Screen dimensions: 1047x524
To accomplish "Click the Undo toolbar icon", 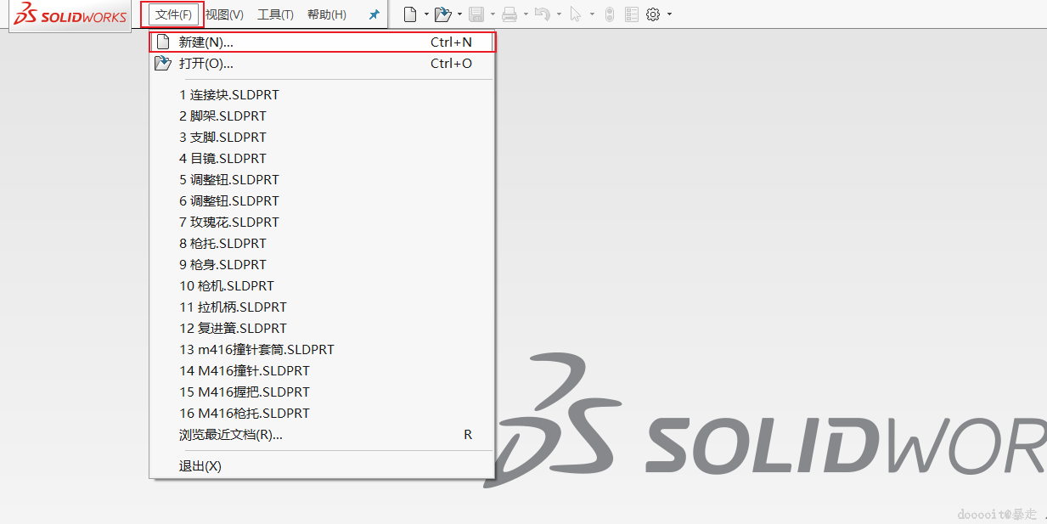I will pyautogui.click(x=543, y=14).
